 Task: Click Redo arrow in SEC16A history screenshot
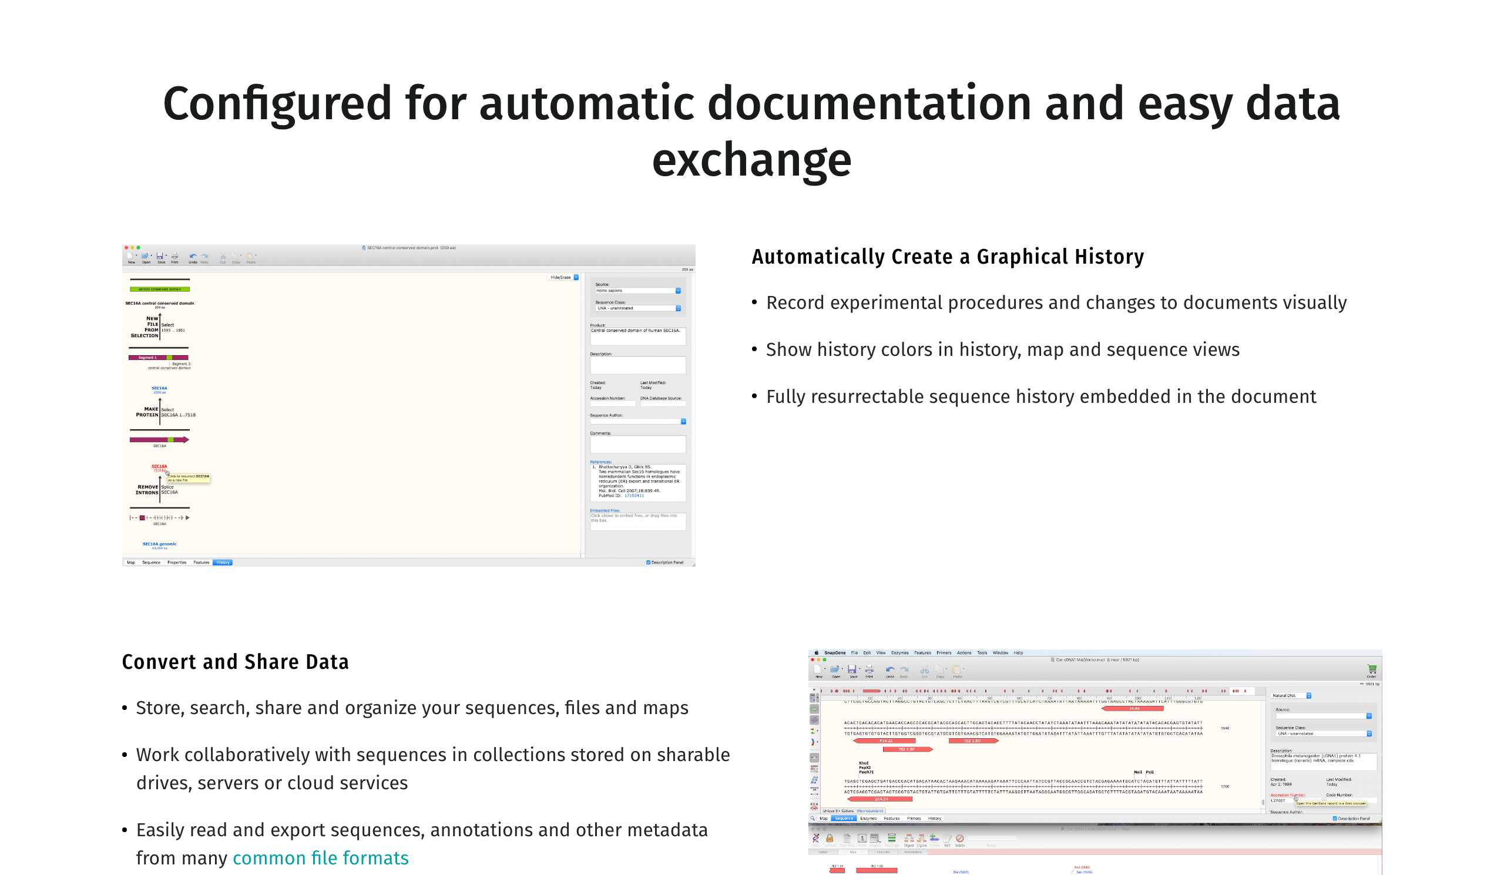click(x=204, y=256)
